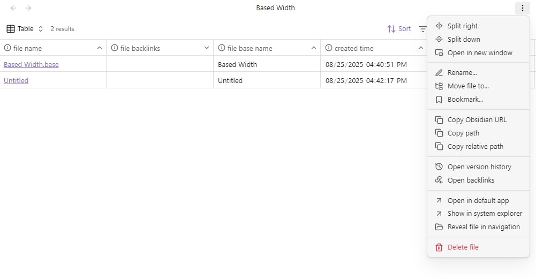Select Open version history

click(478, 167)
